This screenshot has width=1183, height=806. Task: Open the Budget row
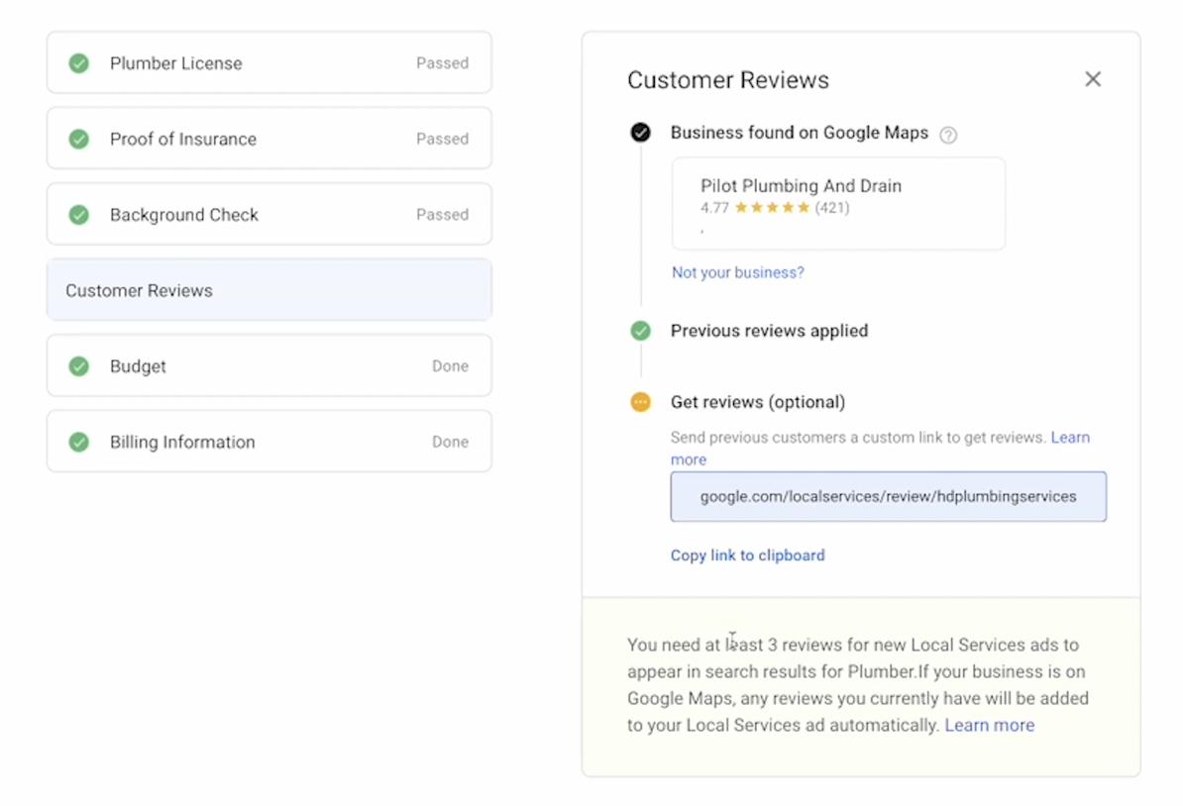click(269, 365)
